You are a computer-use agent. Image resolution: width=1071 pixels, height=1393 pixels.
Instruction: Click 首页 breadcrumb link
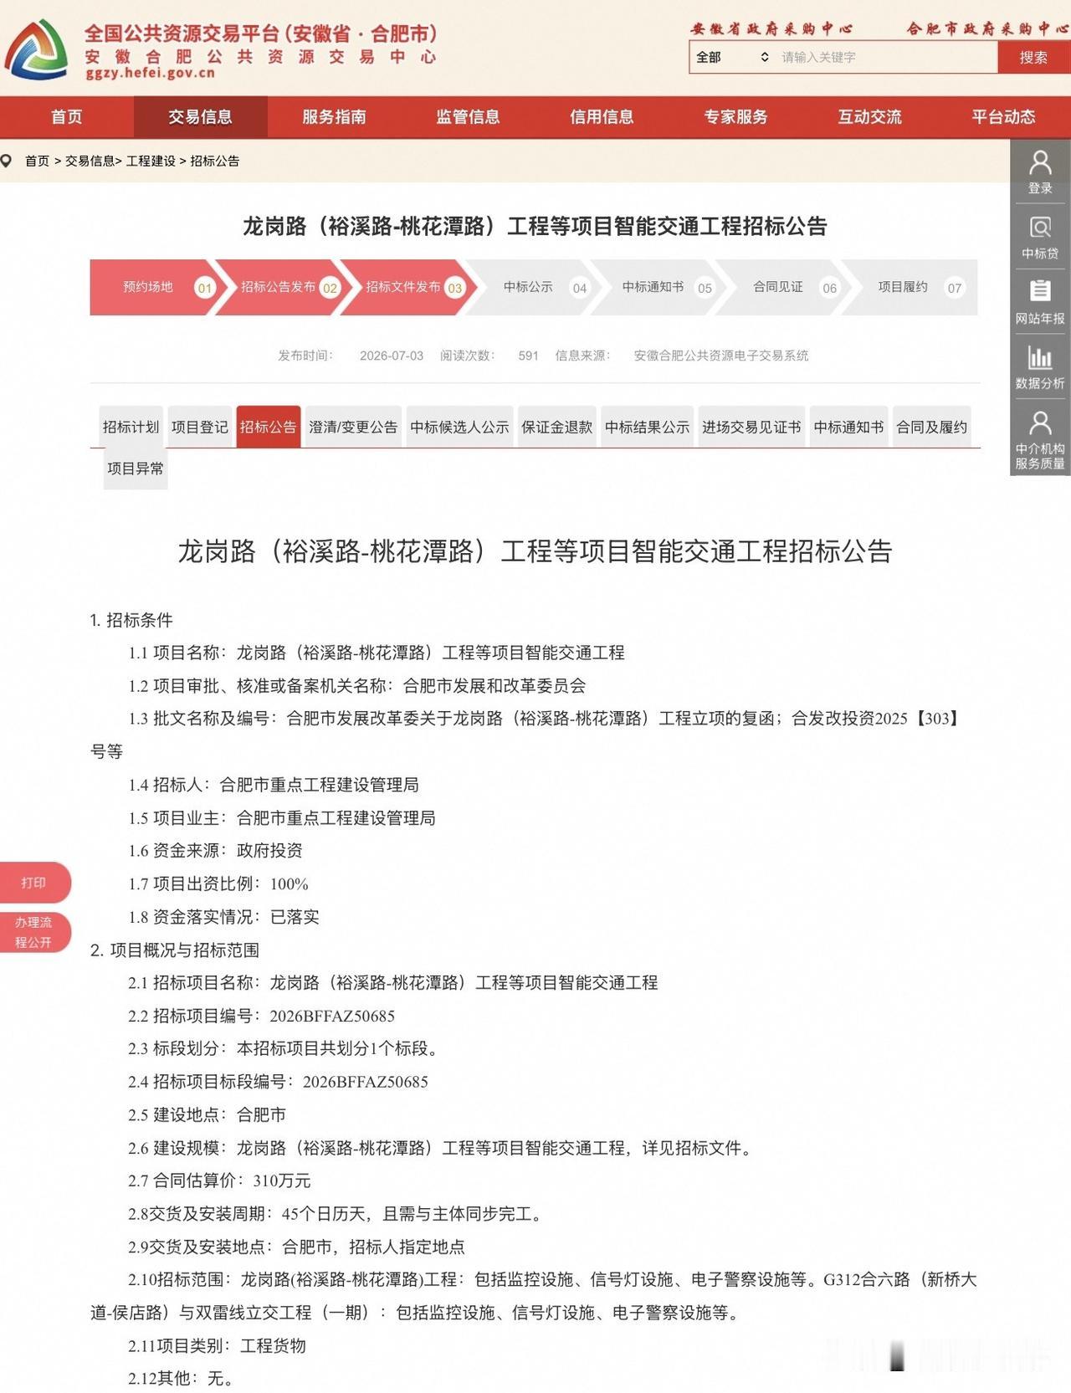click(38, 161)
